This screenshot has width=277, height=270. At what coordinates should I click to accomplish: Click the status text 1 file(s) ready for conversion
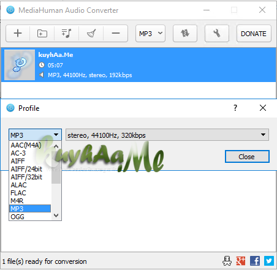point(45,261)
